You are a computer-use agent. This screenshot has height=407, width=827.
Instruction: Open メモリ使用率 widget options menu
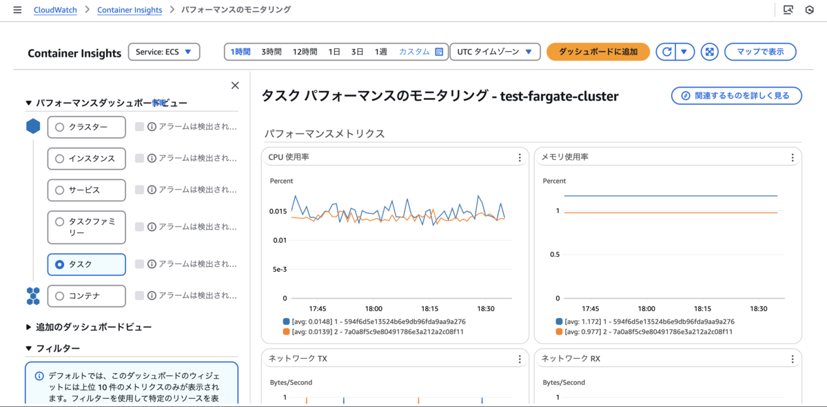point(793,157)
